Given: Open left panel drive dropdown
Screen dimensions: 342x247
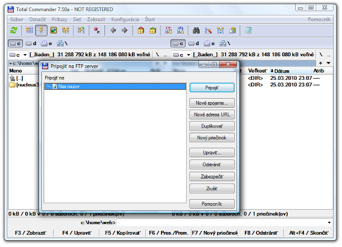Looking at the screenshot, I should (x=18, y=55).
